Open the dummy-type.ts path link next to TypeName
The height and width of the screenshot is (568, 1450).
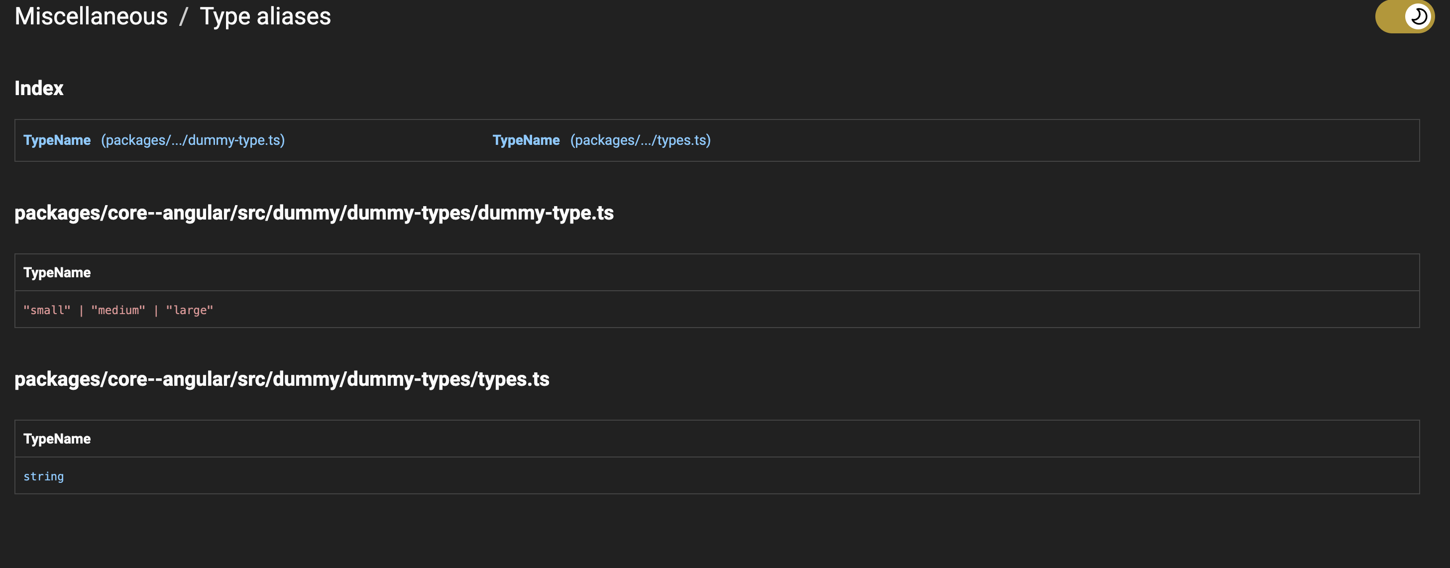click(x=193, y=140)
